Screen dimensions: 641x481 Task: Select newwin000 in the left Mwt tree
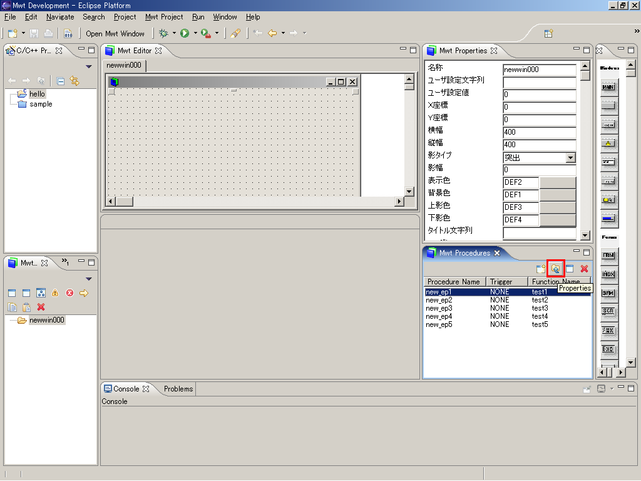pyautogui.click(x=46, y=320)
